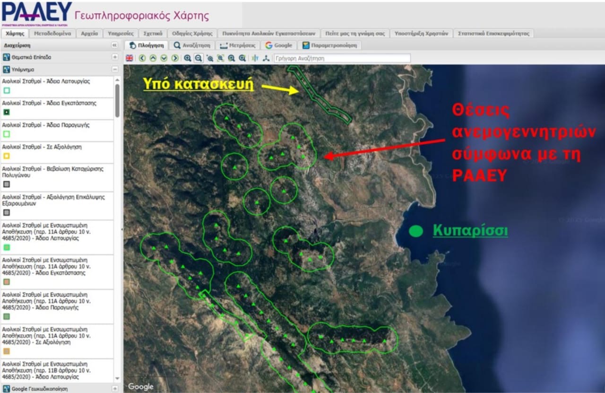Viewport: 605px width, 393px height.
Task: Collapse the Υπόμνημα legend panel
Action: click(x=115, y=70)
